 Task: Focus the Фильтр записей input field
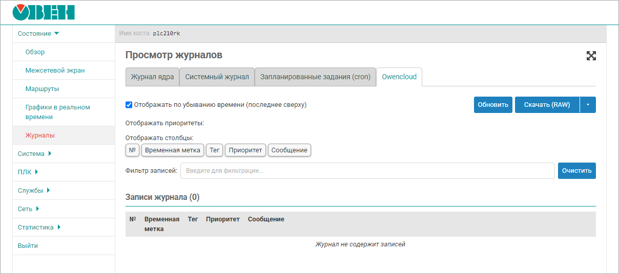pos(367,171)
